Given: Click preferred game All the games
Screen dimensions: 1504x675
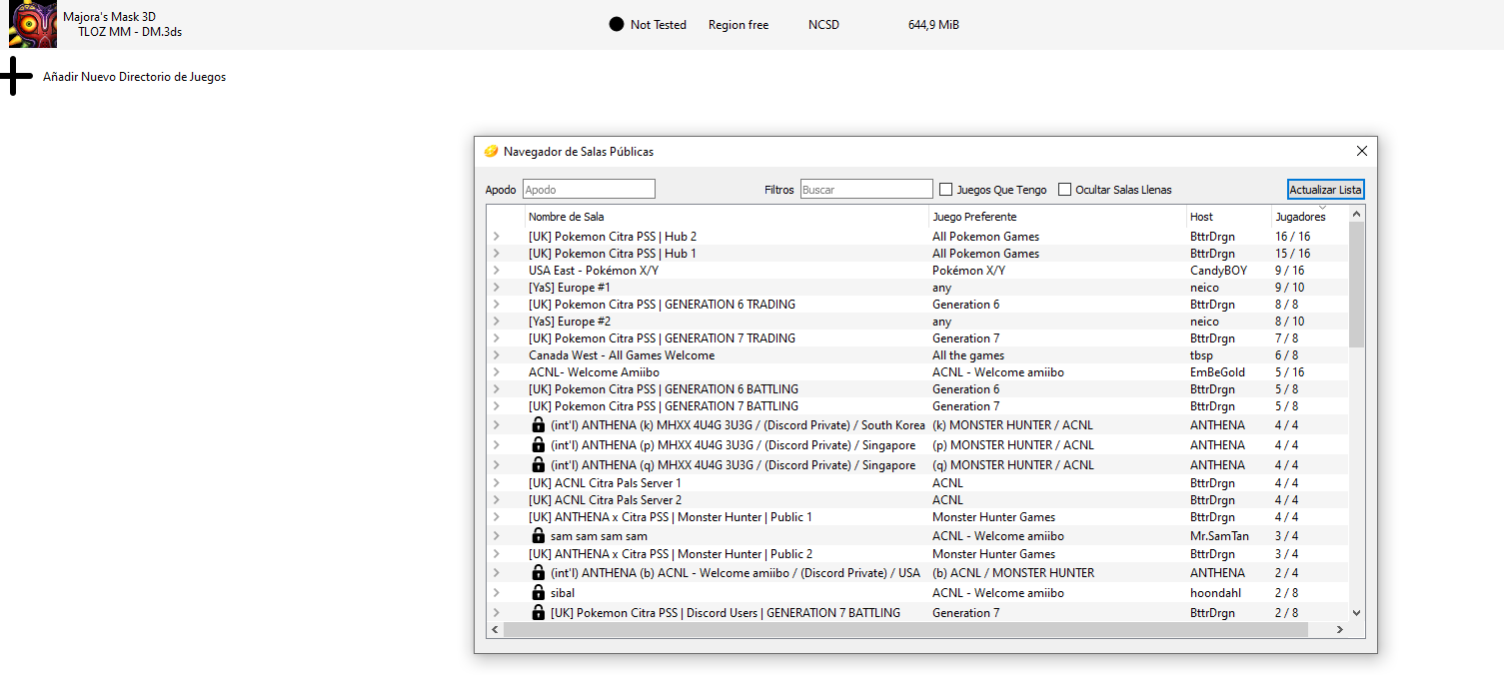Looking at the screenshot, I should pos(968,355).
